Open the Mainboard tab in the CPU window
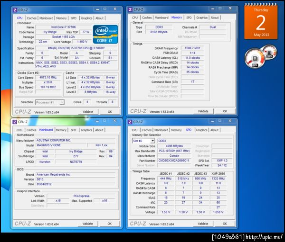This screenshot has height=242, width=285. click(47, 18)
